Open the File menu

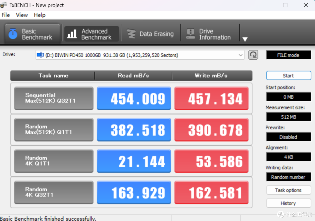click(x=6, y=15)
